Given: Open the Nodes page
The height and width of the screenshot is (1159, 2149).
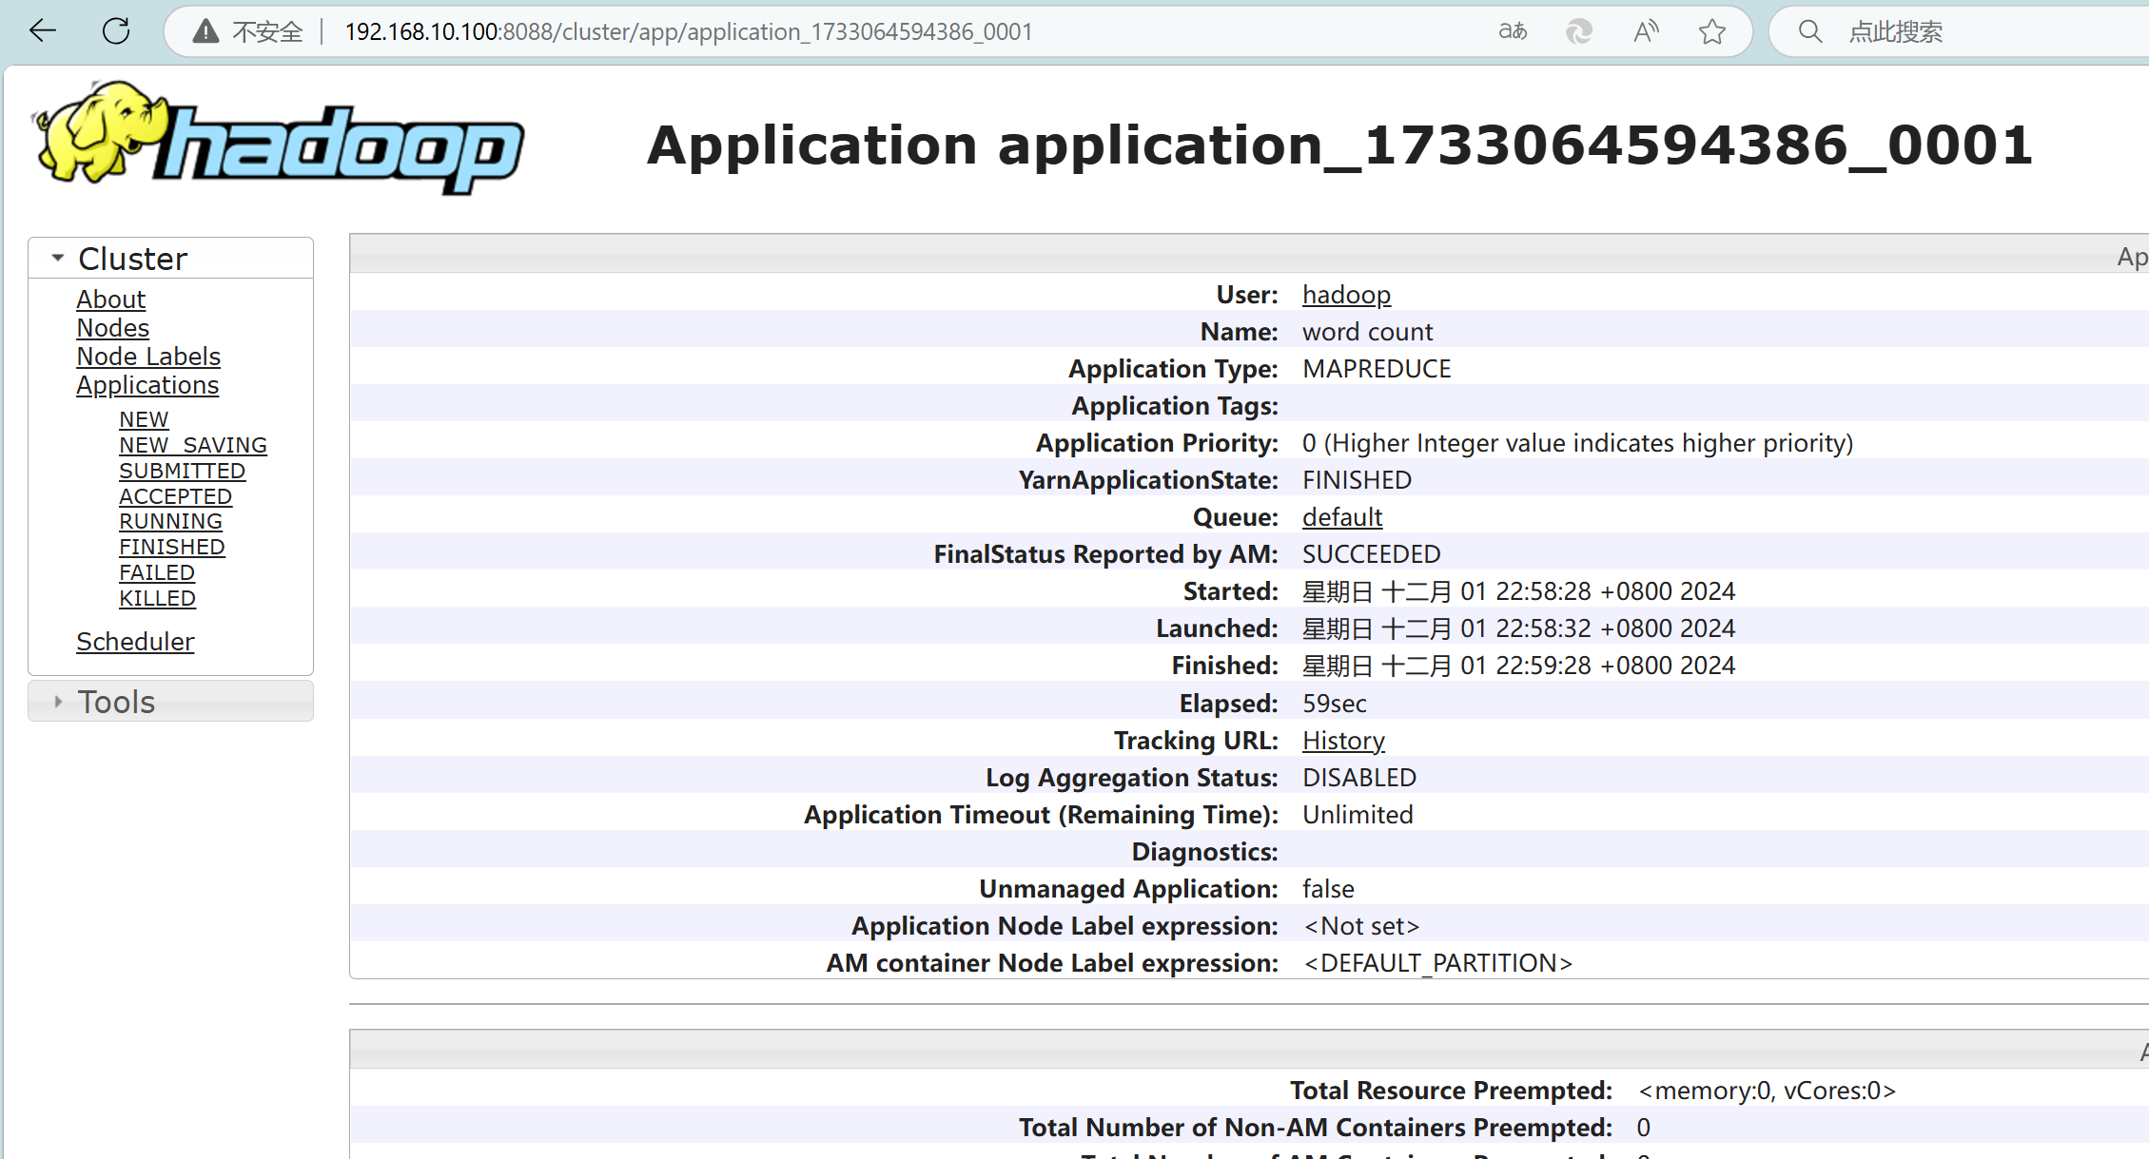Looking at the screenshot, I should 112,328.
